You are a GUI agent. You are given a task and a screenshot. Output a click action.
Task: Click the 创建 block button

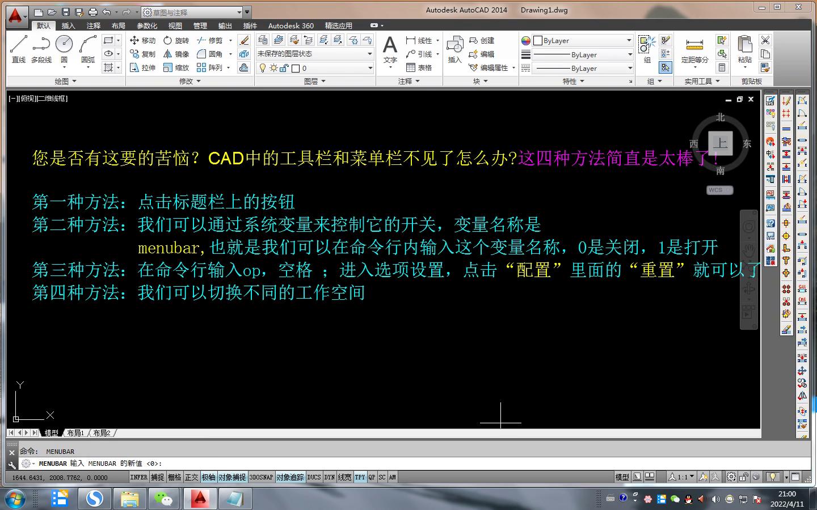coord(482,40)
